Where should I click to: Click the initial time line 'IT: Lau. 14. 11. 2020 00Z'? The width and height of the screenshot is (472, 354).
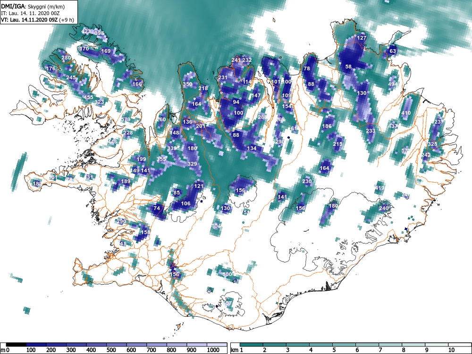tap(30, 13)
